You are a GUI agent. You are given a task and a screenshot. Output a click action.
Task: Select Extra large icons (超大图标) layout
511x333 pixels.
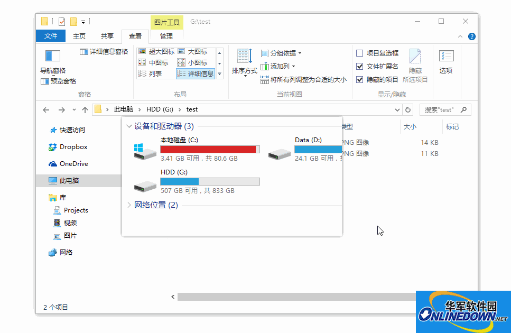[156, 51]
